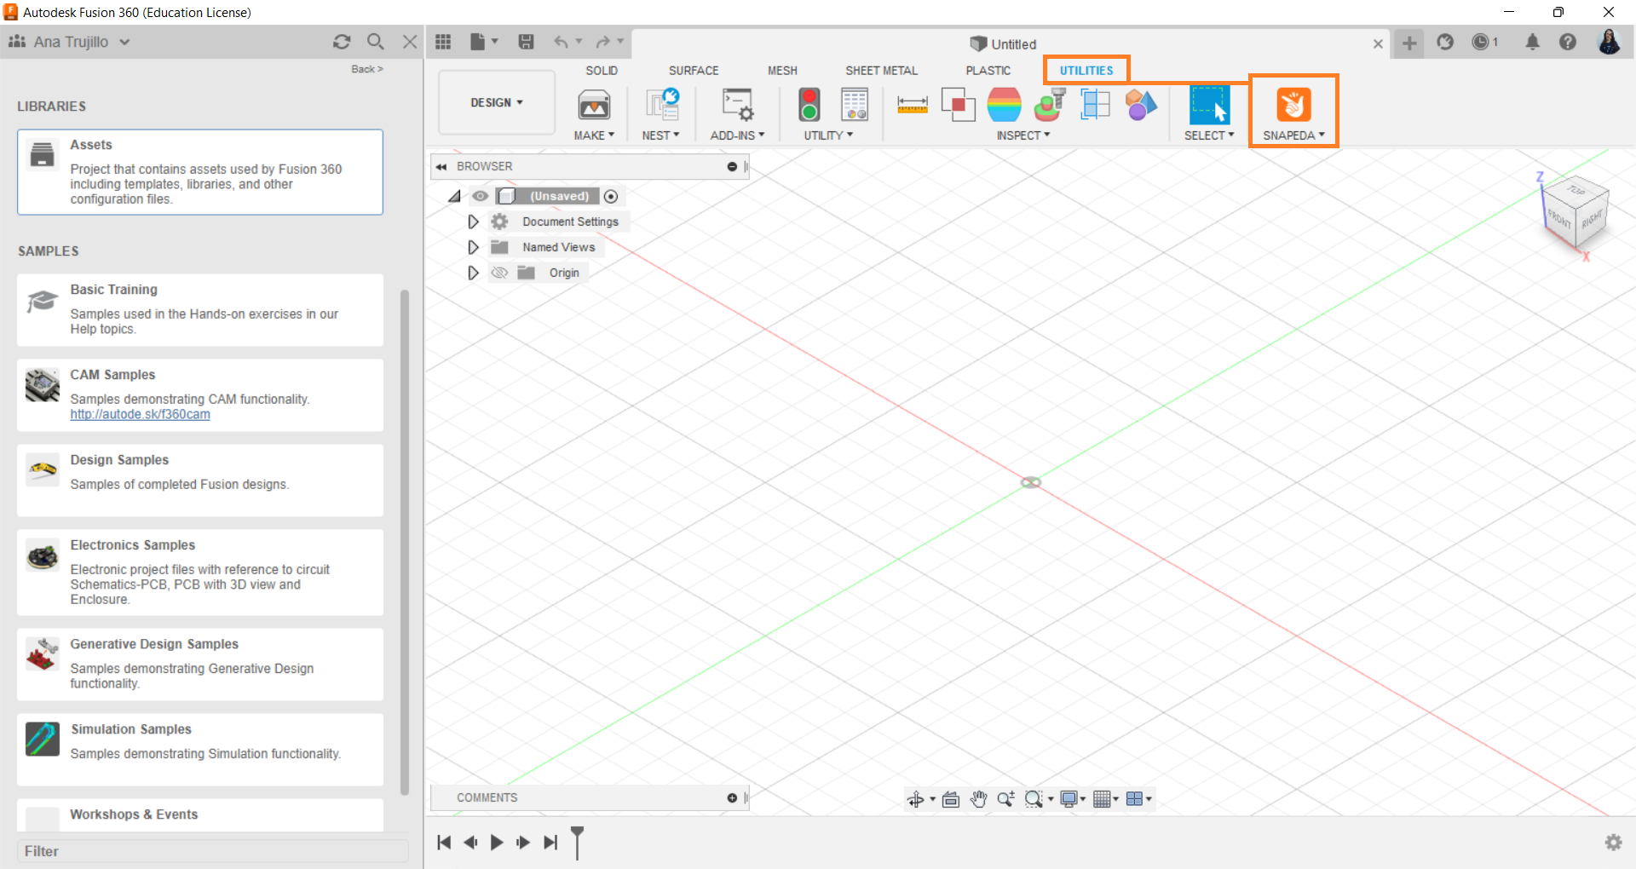Switch to the Sheet Metal tab
1636x869 pixels.
[x=882, y=71]
